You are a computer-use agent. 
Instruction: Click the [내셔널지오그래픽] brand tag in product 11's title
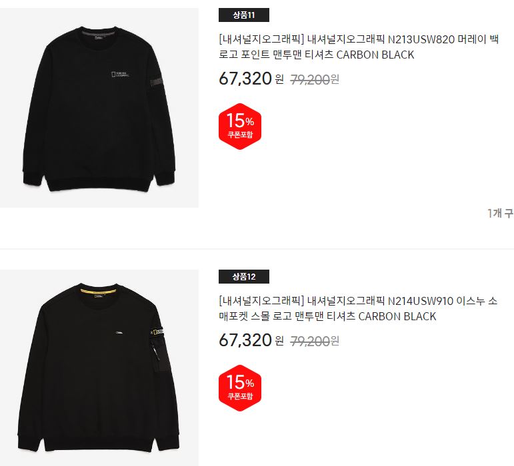pos(261,39)
